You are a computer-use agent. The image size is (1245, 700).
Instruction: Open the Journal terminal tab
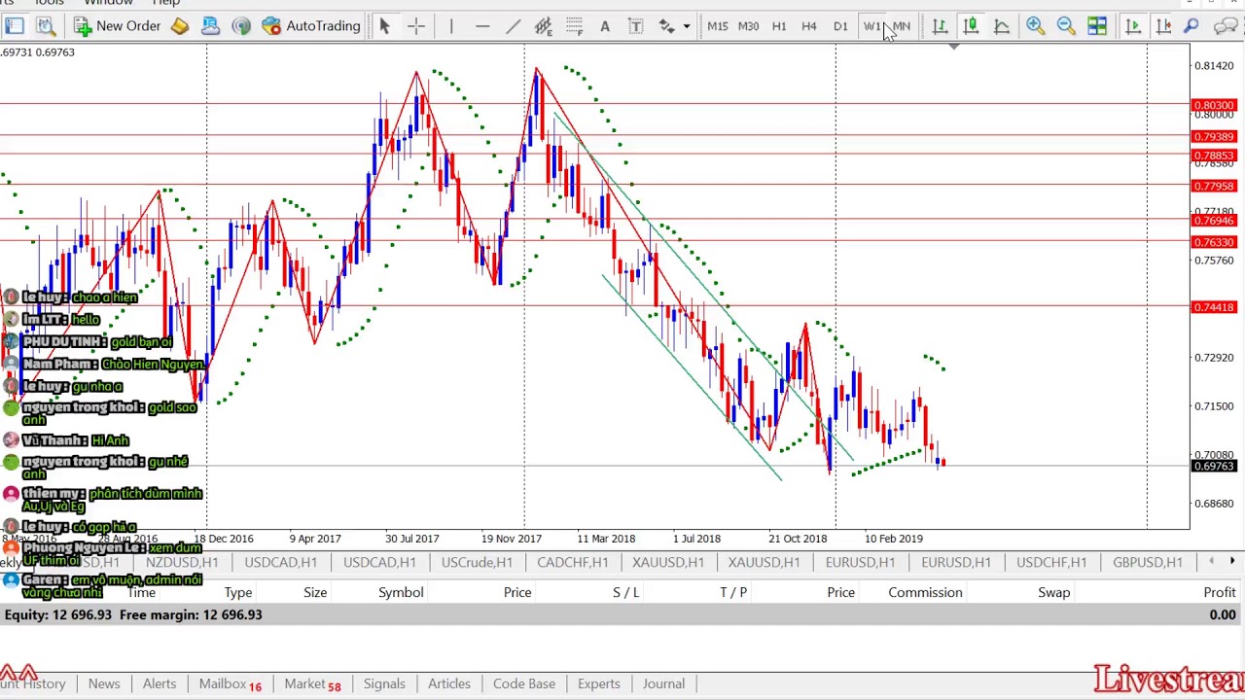tap(663, 683)
